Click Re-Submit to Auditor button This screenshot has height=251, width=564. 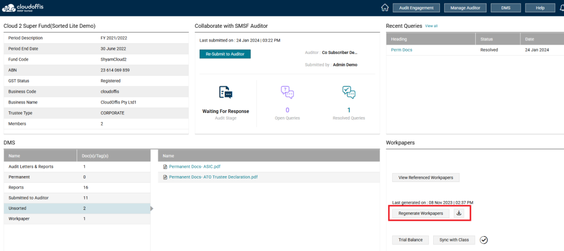pos(225,54)
